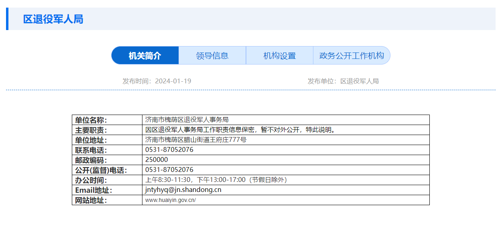
Task: Select the 主要职责 description text
Action: pos(240,130)
